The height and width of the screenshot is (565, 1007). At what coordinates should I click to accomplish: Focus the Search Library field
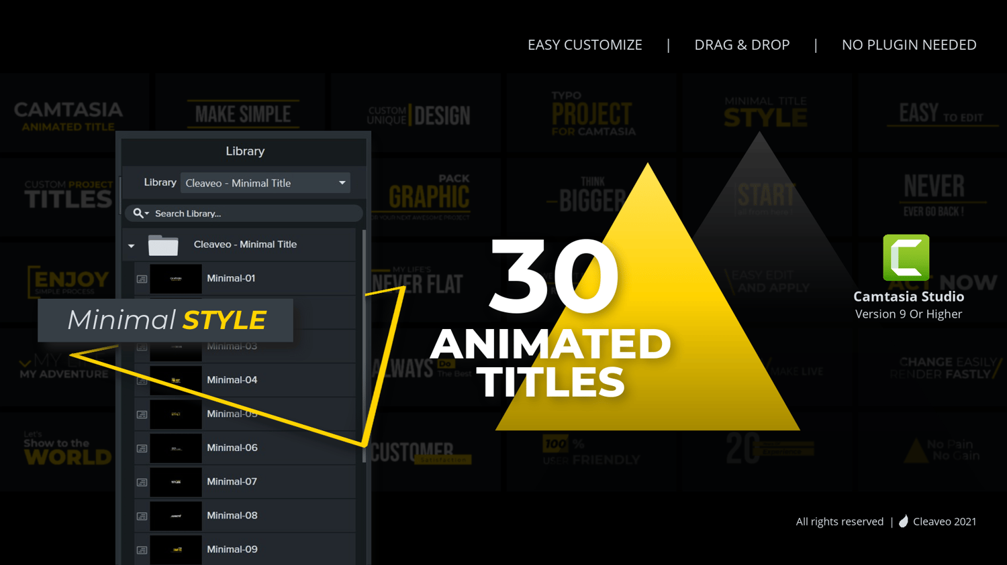click(x=244, y=213)
